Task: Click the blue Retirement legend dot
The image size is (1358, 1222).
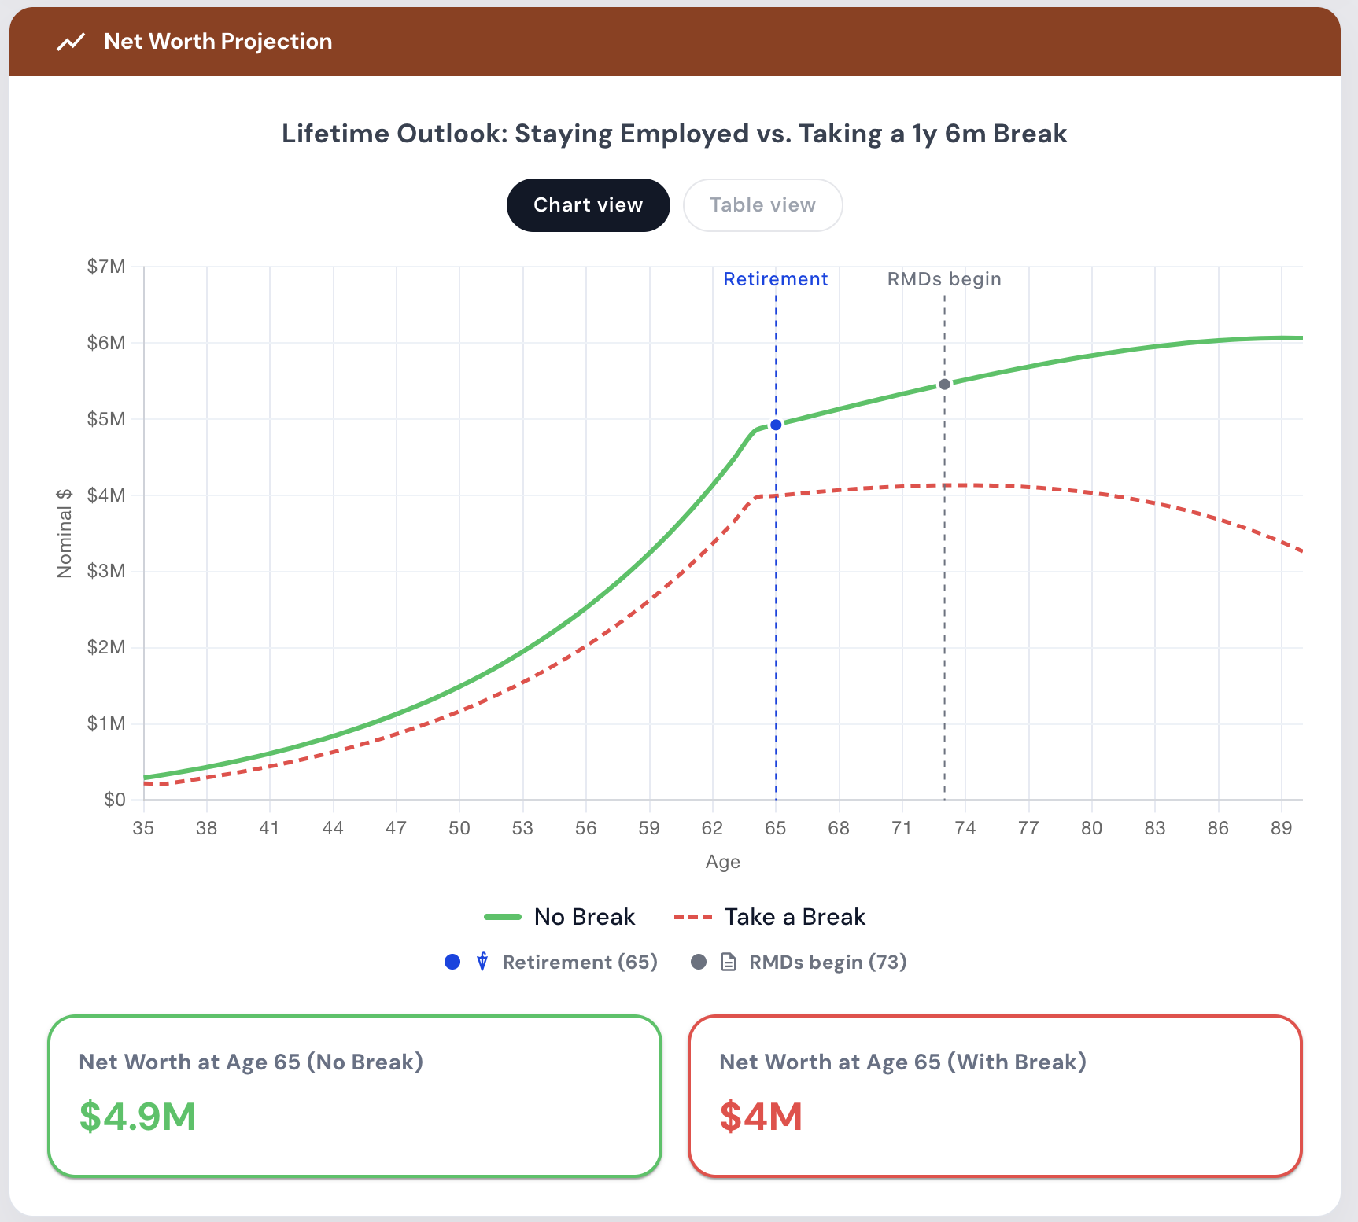Action: 452,962
